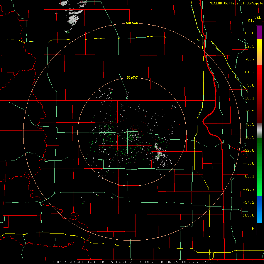264x264 pixels.
Task: Click the gray near-zero segment of color bar
Action: click(259, 131)
